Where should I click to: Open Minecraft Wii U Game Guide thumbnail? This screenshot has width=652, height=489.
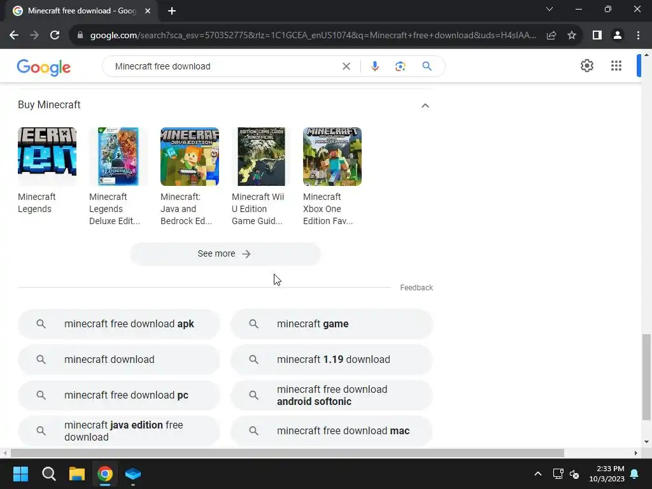(x=260, y=157)
